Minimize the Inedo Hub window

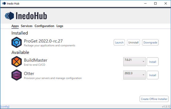pyautogui.click(x=145, y=3)
